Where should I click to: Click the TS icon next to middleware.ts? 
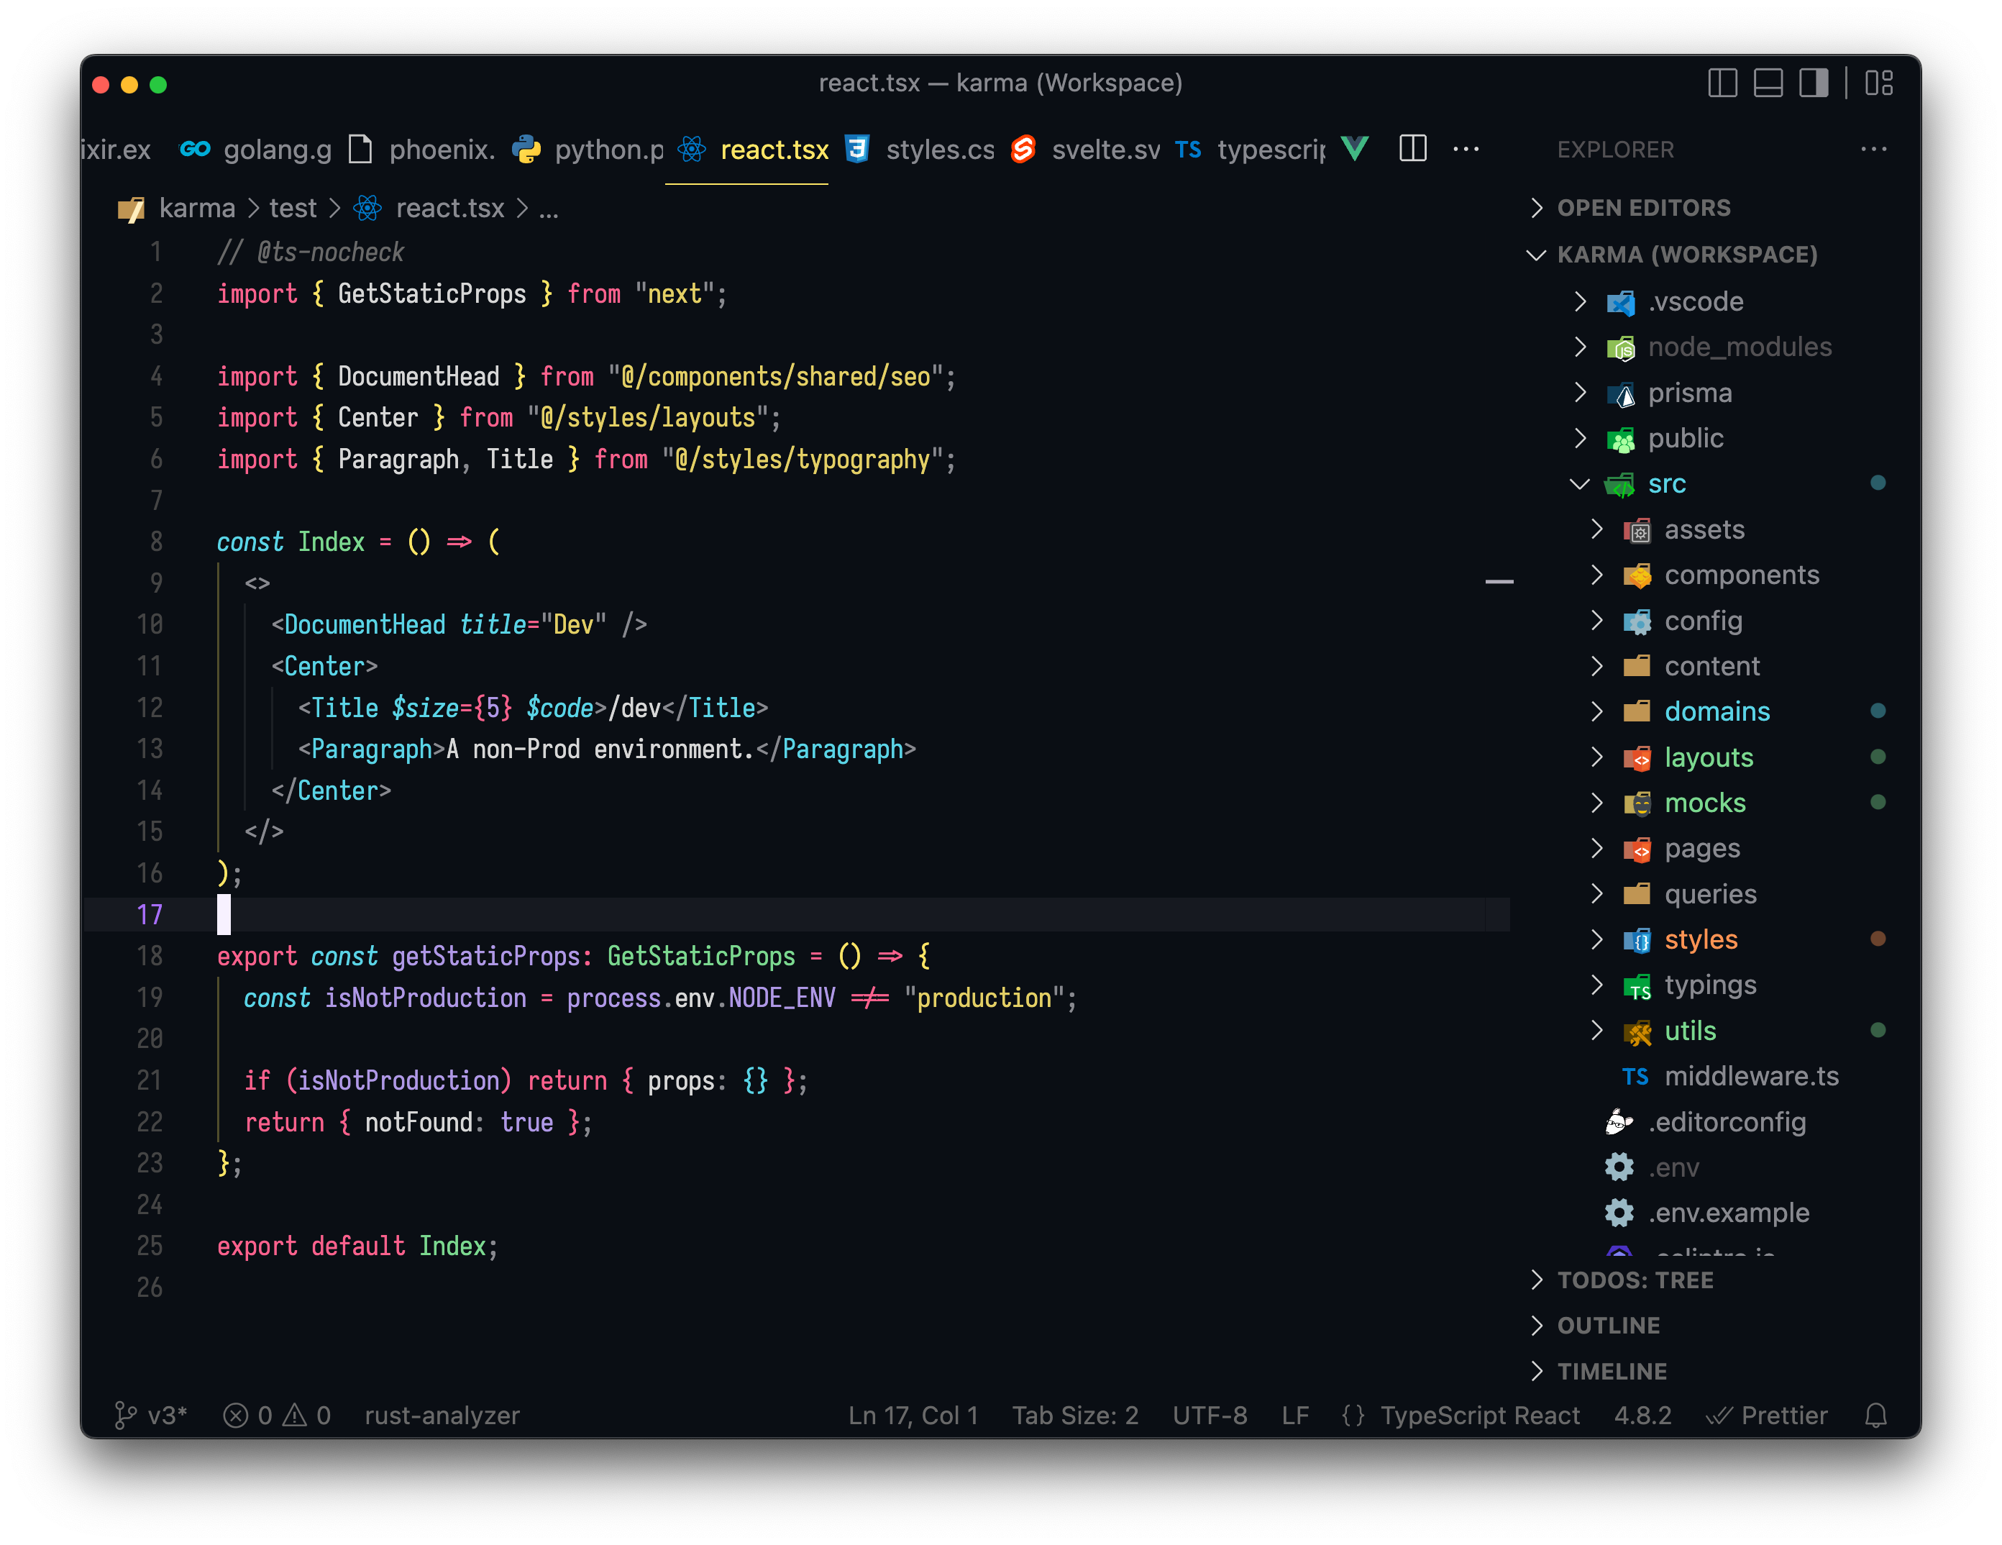pos(1635,1075)
